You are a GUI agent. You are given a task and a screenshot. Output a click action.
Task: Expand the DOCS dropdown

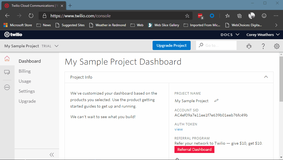pos(230,35)
